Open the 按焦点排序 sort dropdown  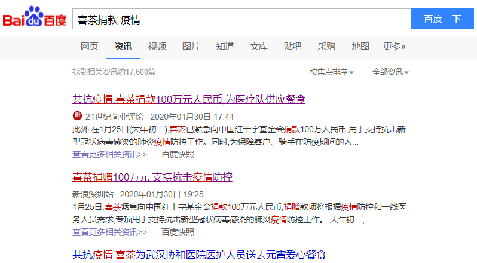click(331, 72)
